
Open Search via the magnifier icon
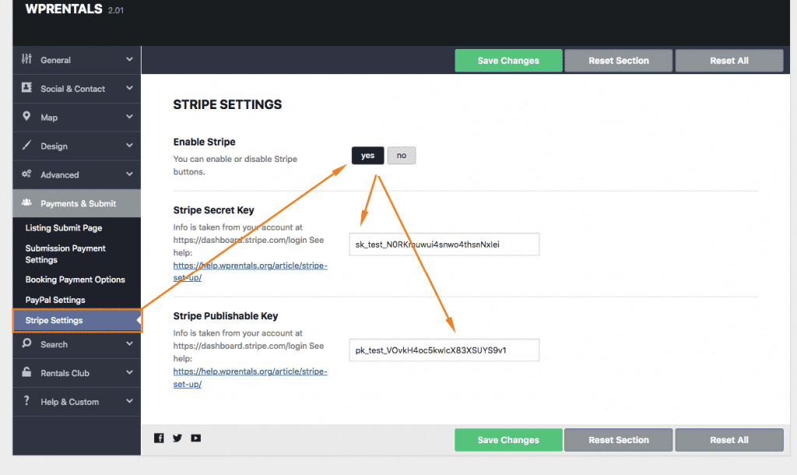click(x=25, y=344)
